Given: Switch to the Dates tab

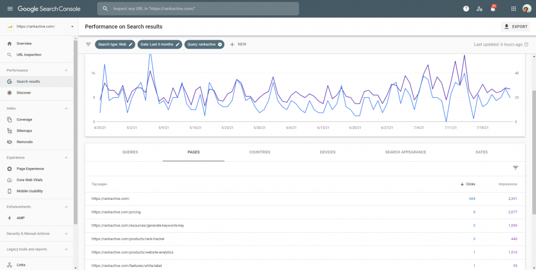Looking at the screenshot, I should tap(482, 152).
